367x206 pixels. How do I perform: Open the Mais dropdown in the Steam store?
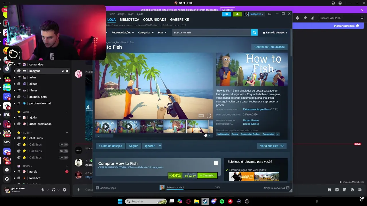pyautogui.click(x=162, y=33)
